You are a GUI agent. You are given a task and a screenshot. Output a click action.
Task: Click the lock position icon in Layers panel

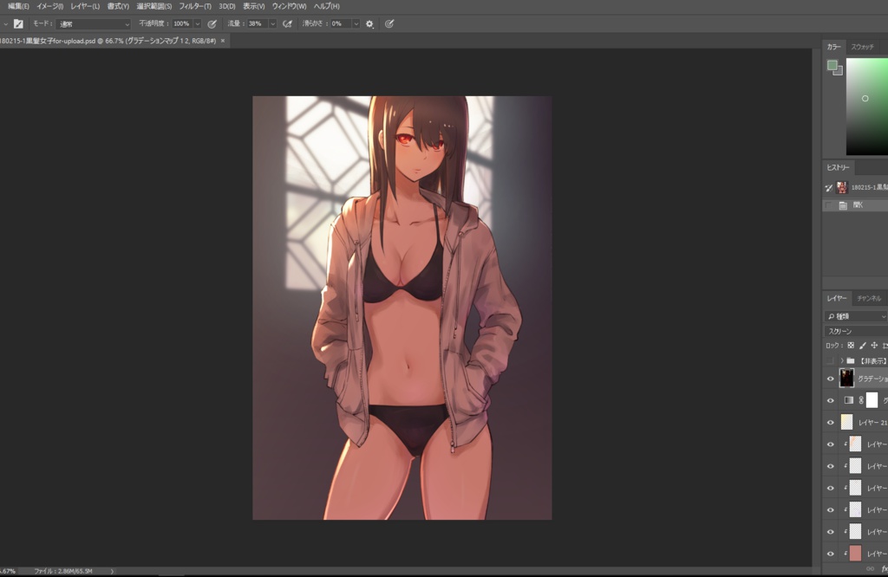tap(873, 346)
